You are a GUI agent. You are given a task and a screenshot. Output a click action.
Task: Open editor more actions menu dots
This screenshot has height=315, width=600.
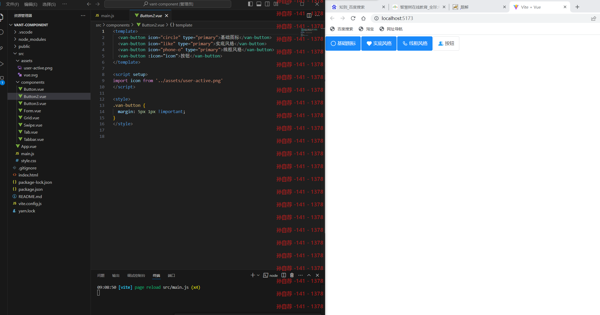317,16
